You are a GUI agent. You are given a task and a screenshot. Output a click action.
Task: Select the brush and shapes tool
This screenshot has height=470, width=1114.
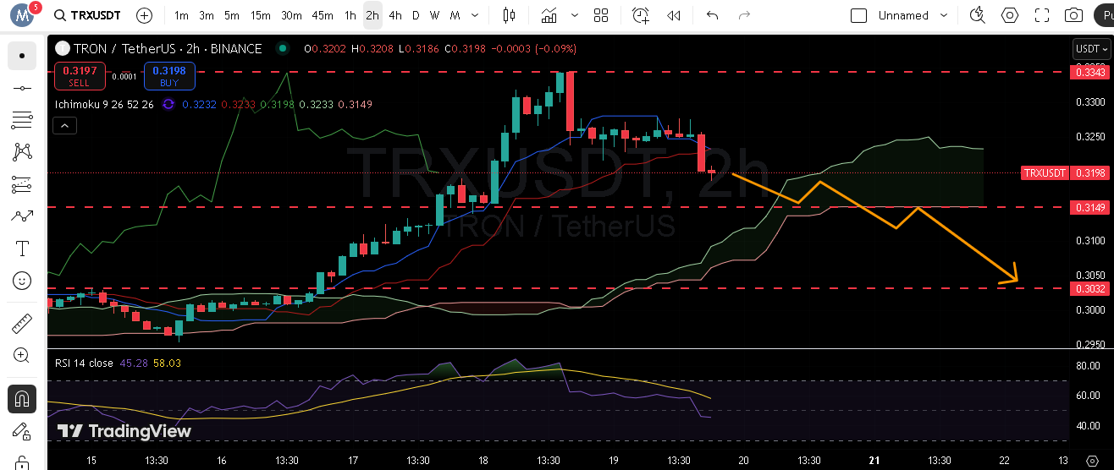click(22, 216)
